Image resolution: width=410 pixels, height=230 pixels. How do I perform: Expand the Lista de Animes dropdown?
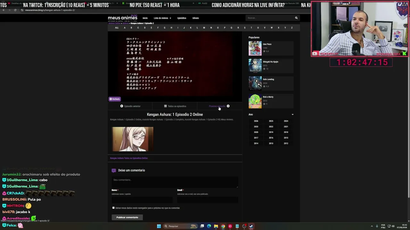coord(162,18)
